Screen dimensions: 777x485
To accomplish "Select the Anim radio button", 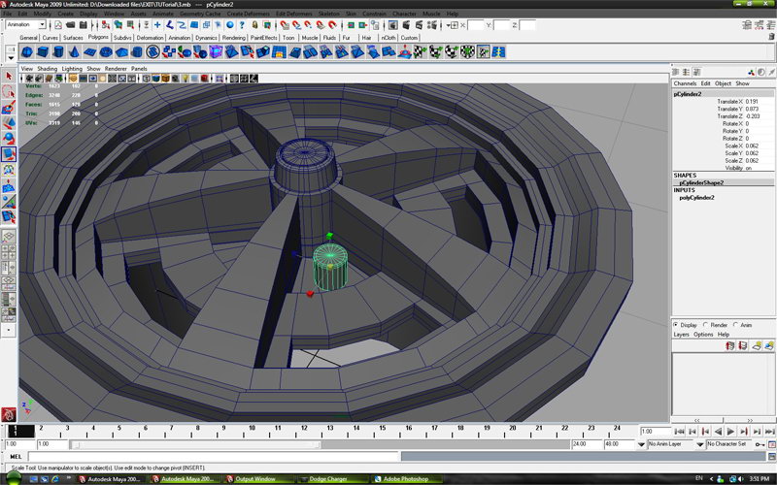I will [737, 325].
